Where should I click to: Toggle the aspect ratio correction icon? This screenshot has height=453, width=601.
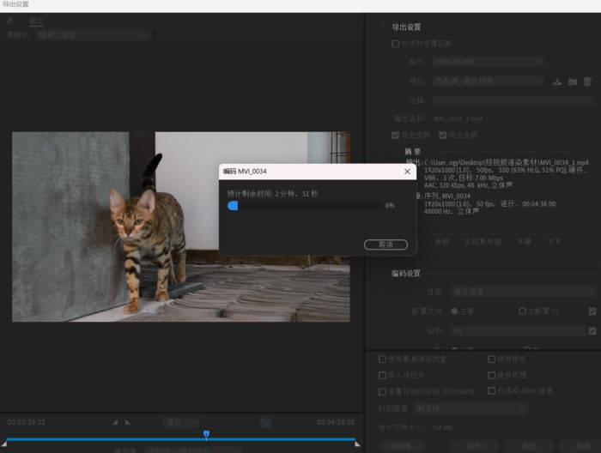click(x=265, y=422)
